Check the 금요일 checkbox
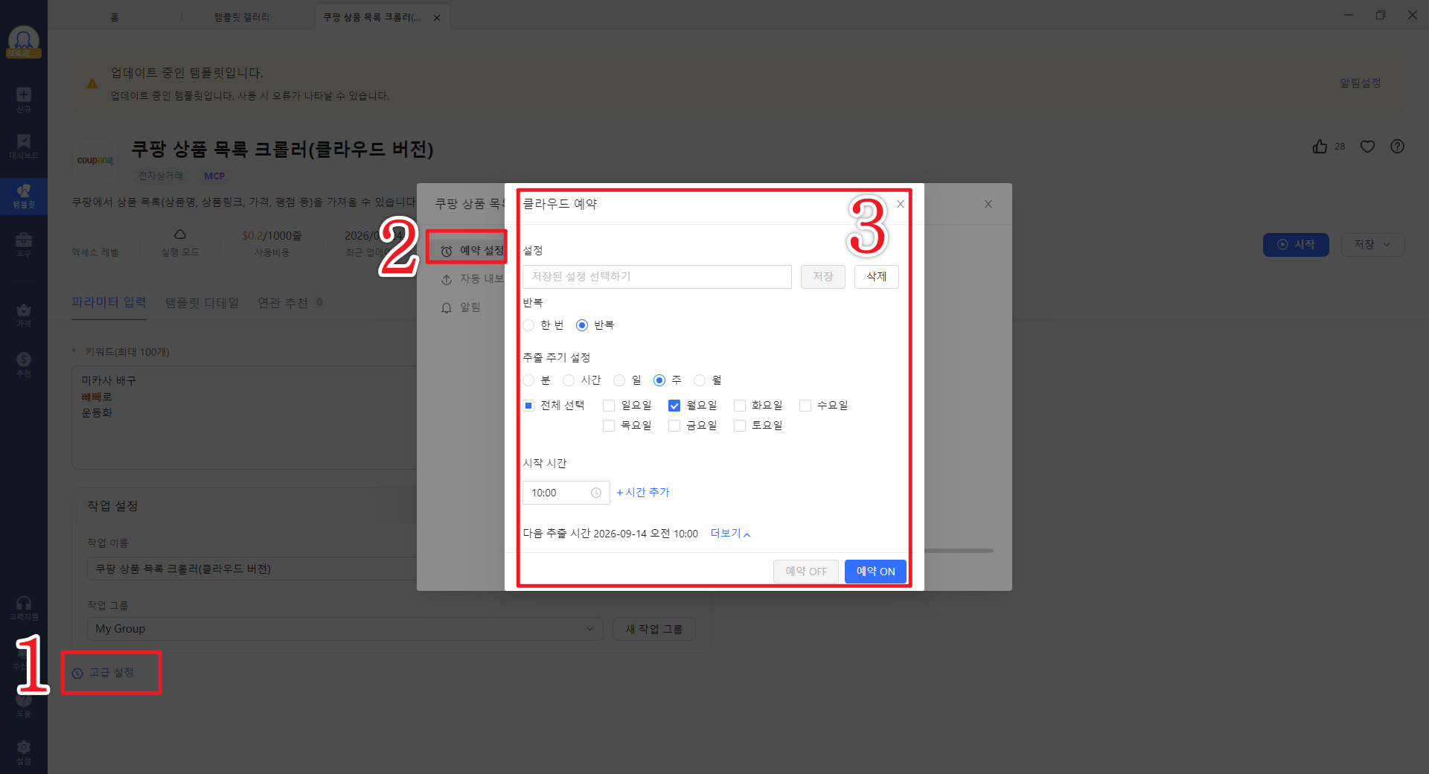The width and height of the screenshot is (1429, 774). coord(674,426)
